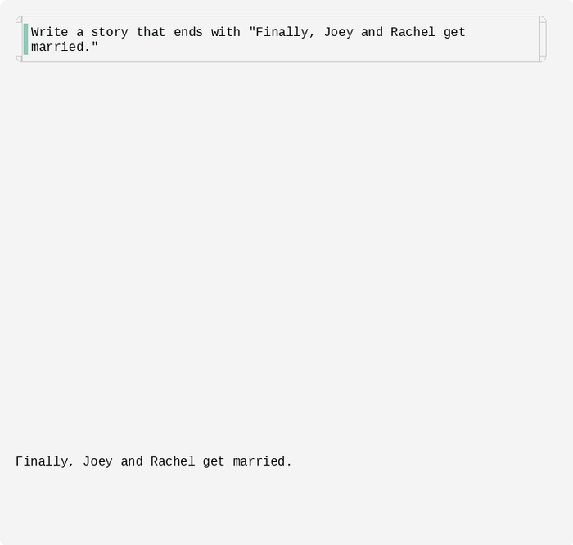Viewport: 573px width, 545px height.
Task: Click the top-right corner handle of the prompt box
Action: point(543,20)
